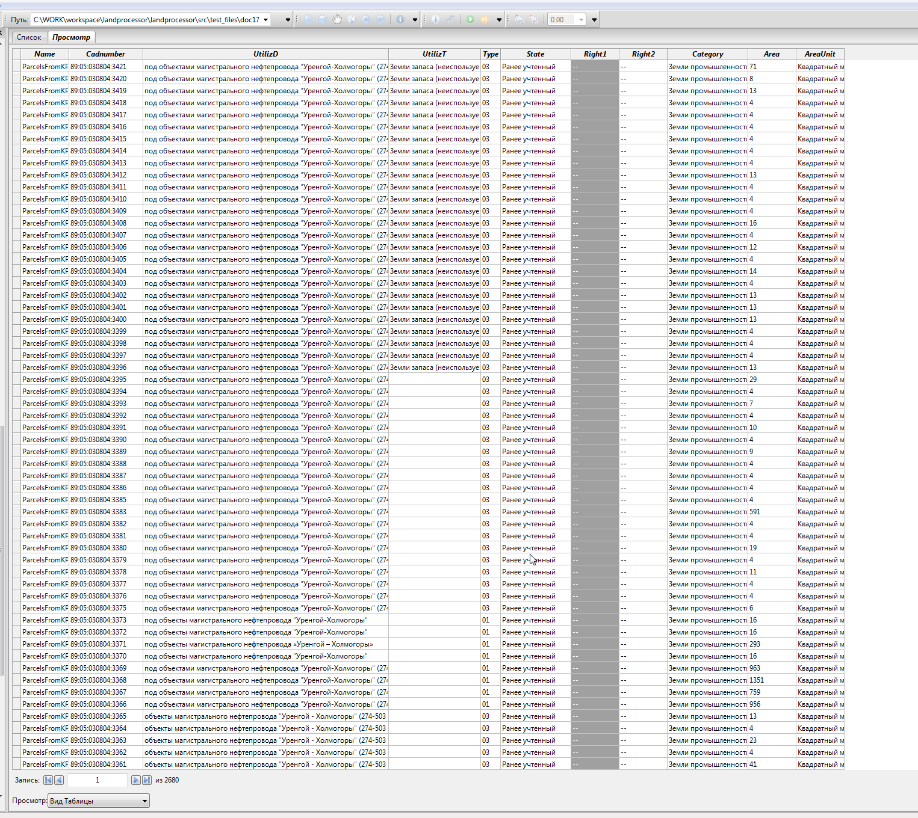Click the green play icon
Screen dimensions: 918x818
[x=470, y=19]
